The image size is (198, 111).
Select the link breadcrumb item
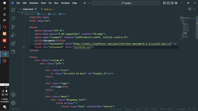tap(64, 14)
